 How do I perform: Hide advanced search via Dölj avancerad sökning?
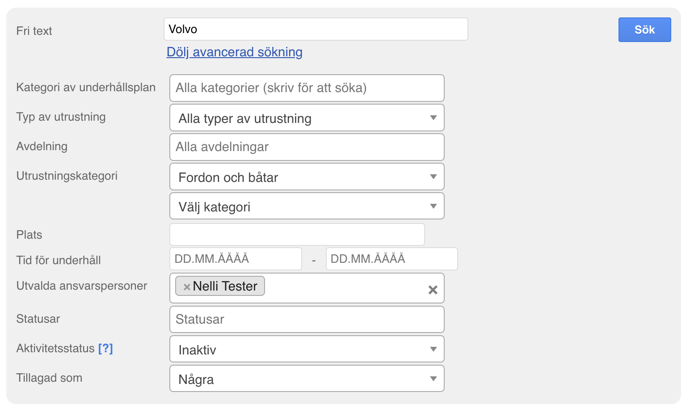coord(234,52)
